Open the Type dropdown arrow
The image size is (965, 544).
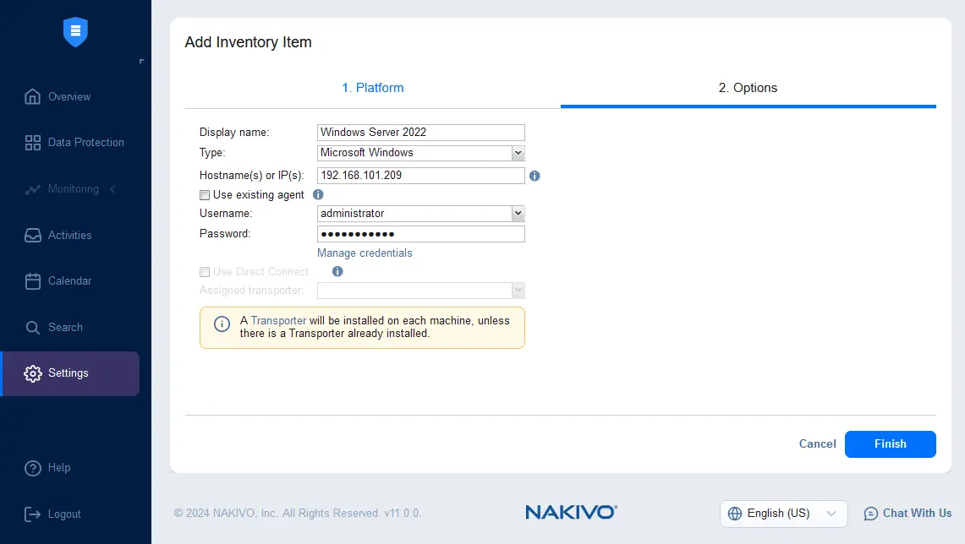[518, 153]
